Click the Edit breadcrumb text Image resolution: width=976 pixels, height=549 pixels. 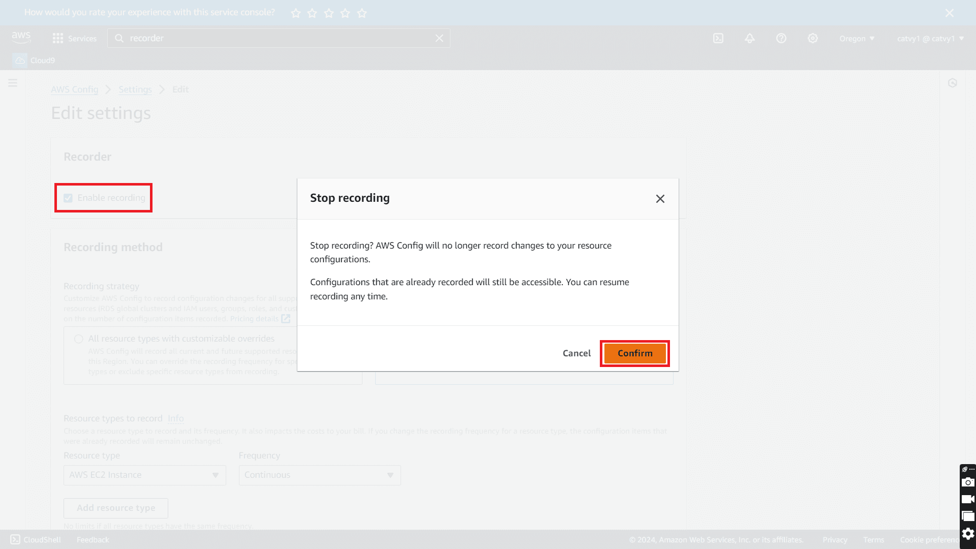point(180,89)
